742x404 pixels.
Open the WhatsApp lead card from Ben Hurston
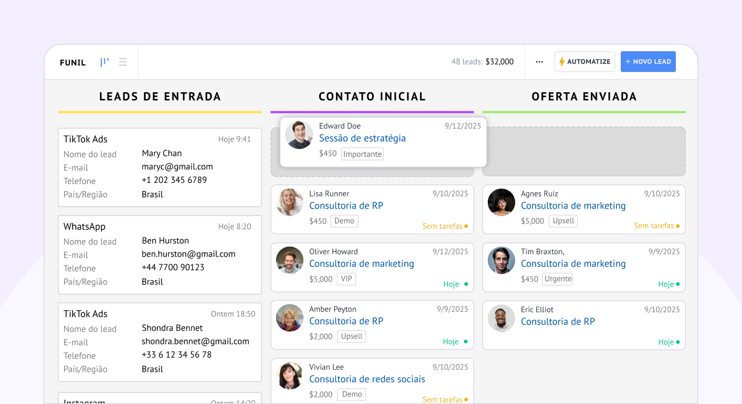click(x=160, y=254)
